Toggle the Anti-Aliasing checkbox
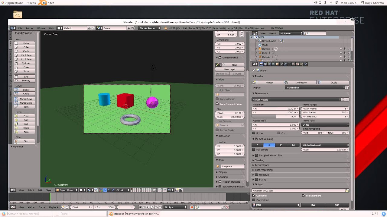Image resolution: width=387 pixels, height=217 pixels. click(256, 139)
